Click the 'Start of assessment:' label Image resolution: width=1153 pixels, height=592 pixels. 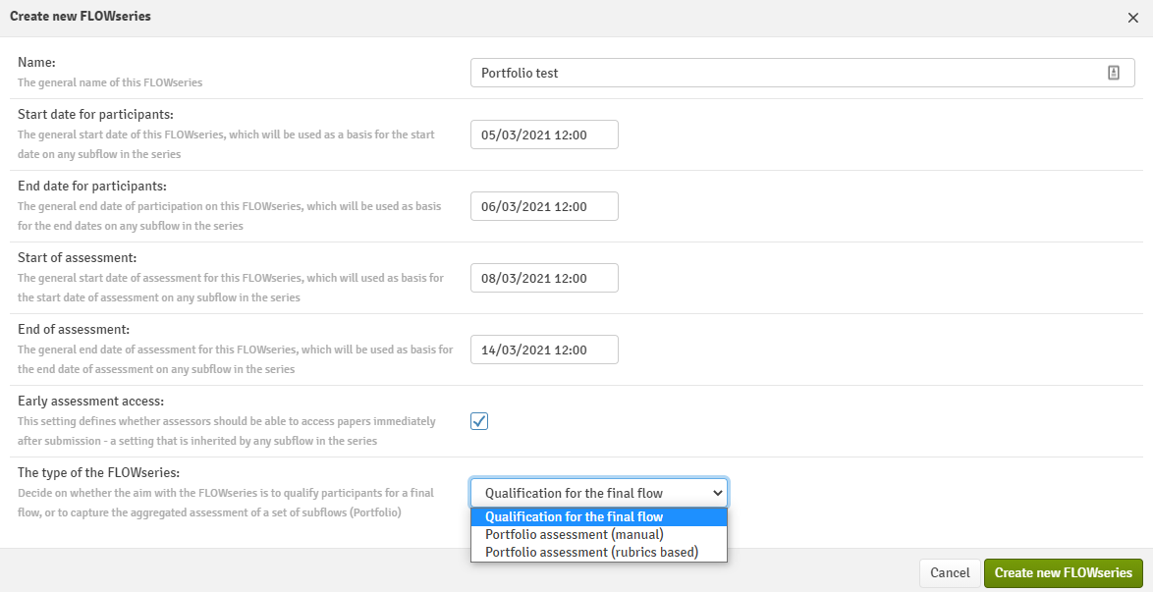pyautogui.click(x=78, y=258)
